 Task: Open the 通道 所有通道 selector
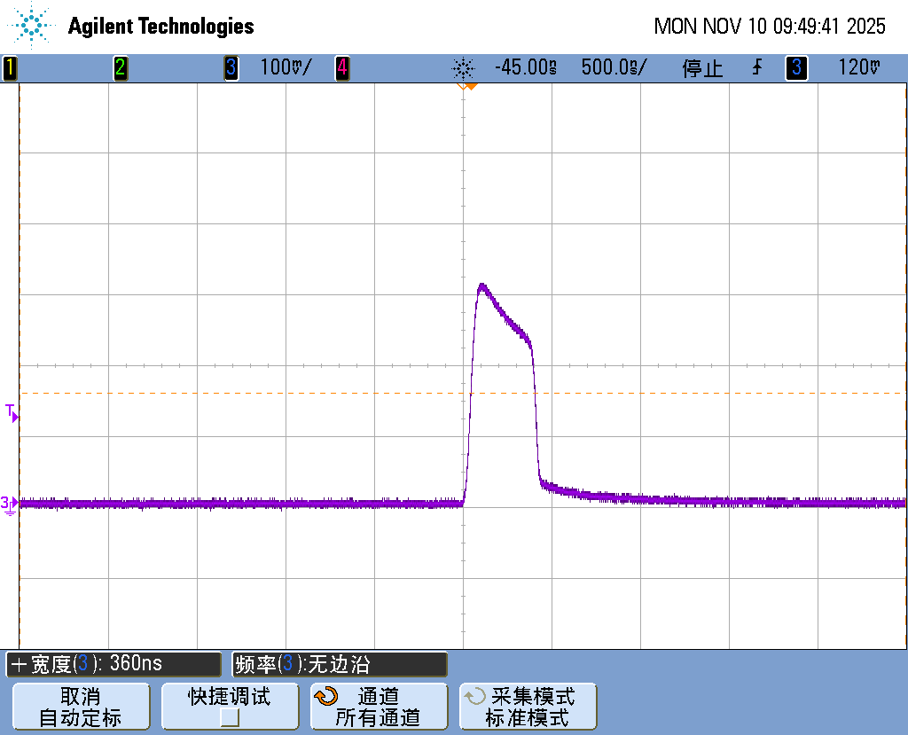[x=379, y=707]
